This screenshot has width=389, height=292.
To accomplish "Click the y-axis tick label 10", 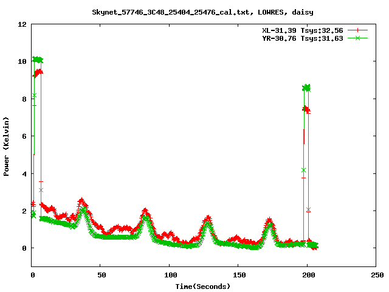I will tap(22, 61).
